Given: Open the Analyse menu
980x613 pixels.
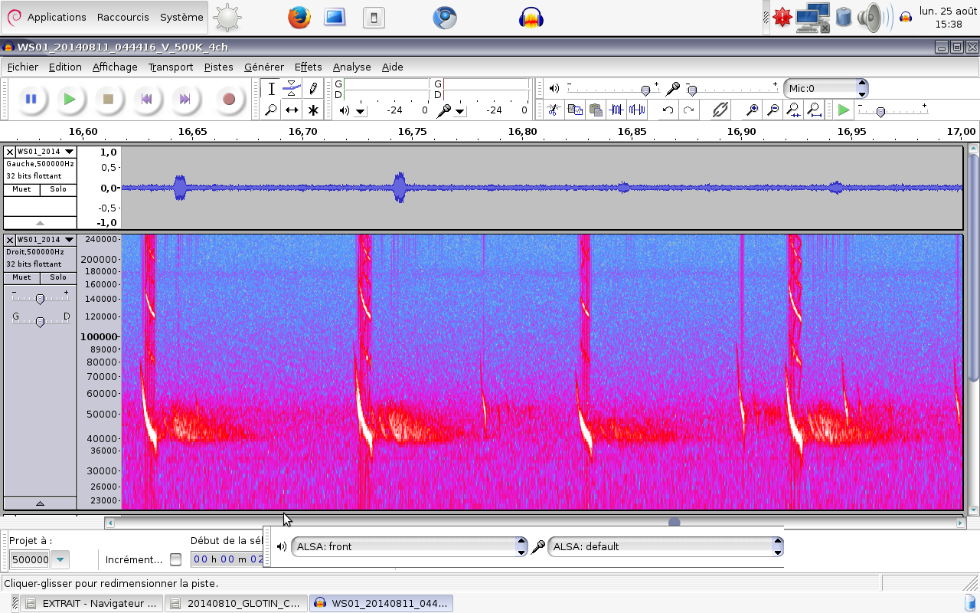Looking at the screenshot, I should (351, 67).
